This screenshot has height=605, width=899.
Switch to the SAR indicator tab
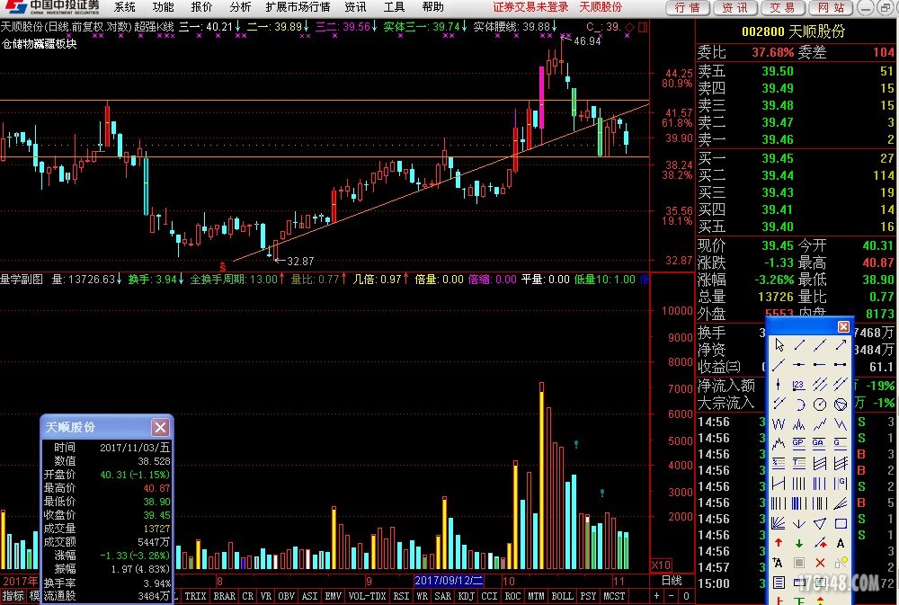pos(442,596)
